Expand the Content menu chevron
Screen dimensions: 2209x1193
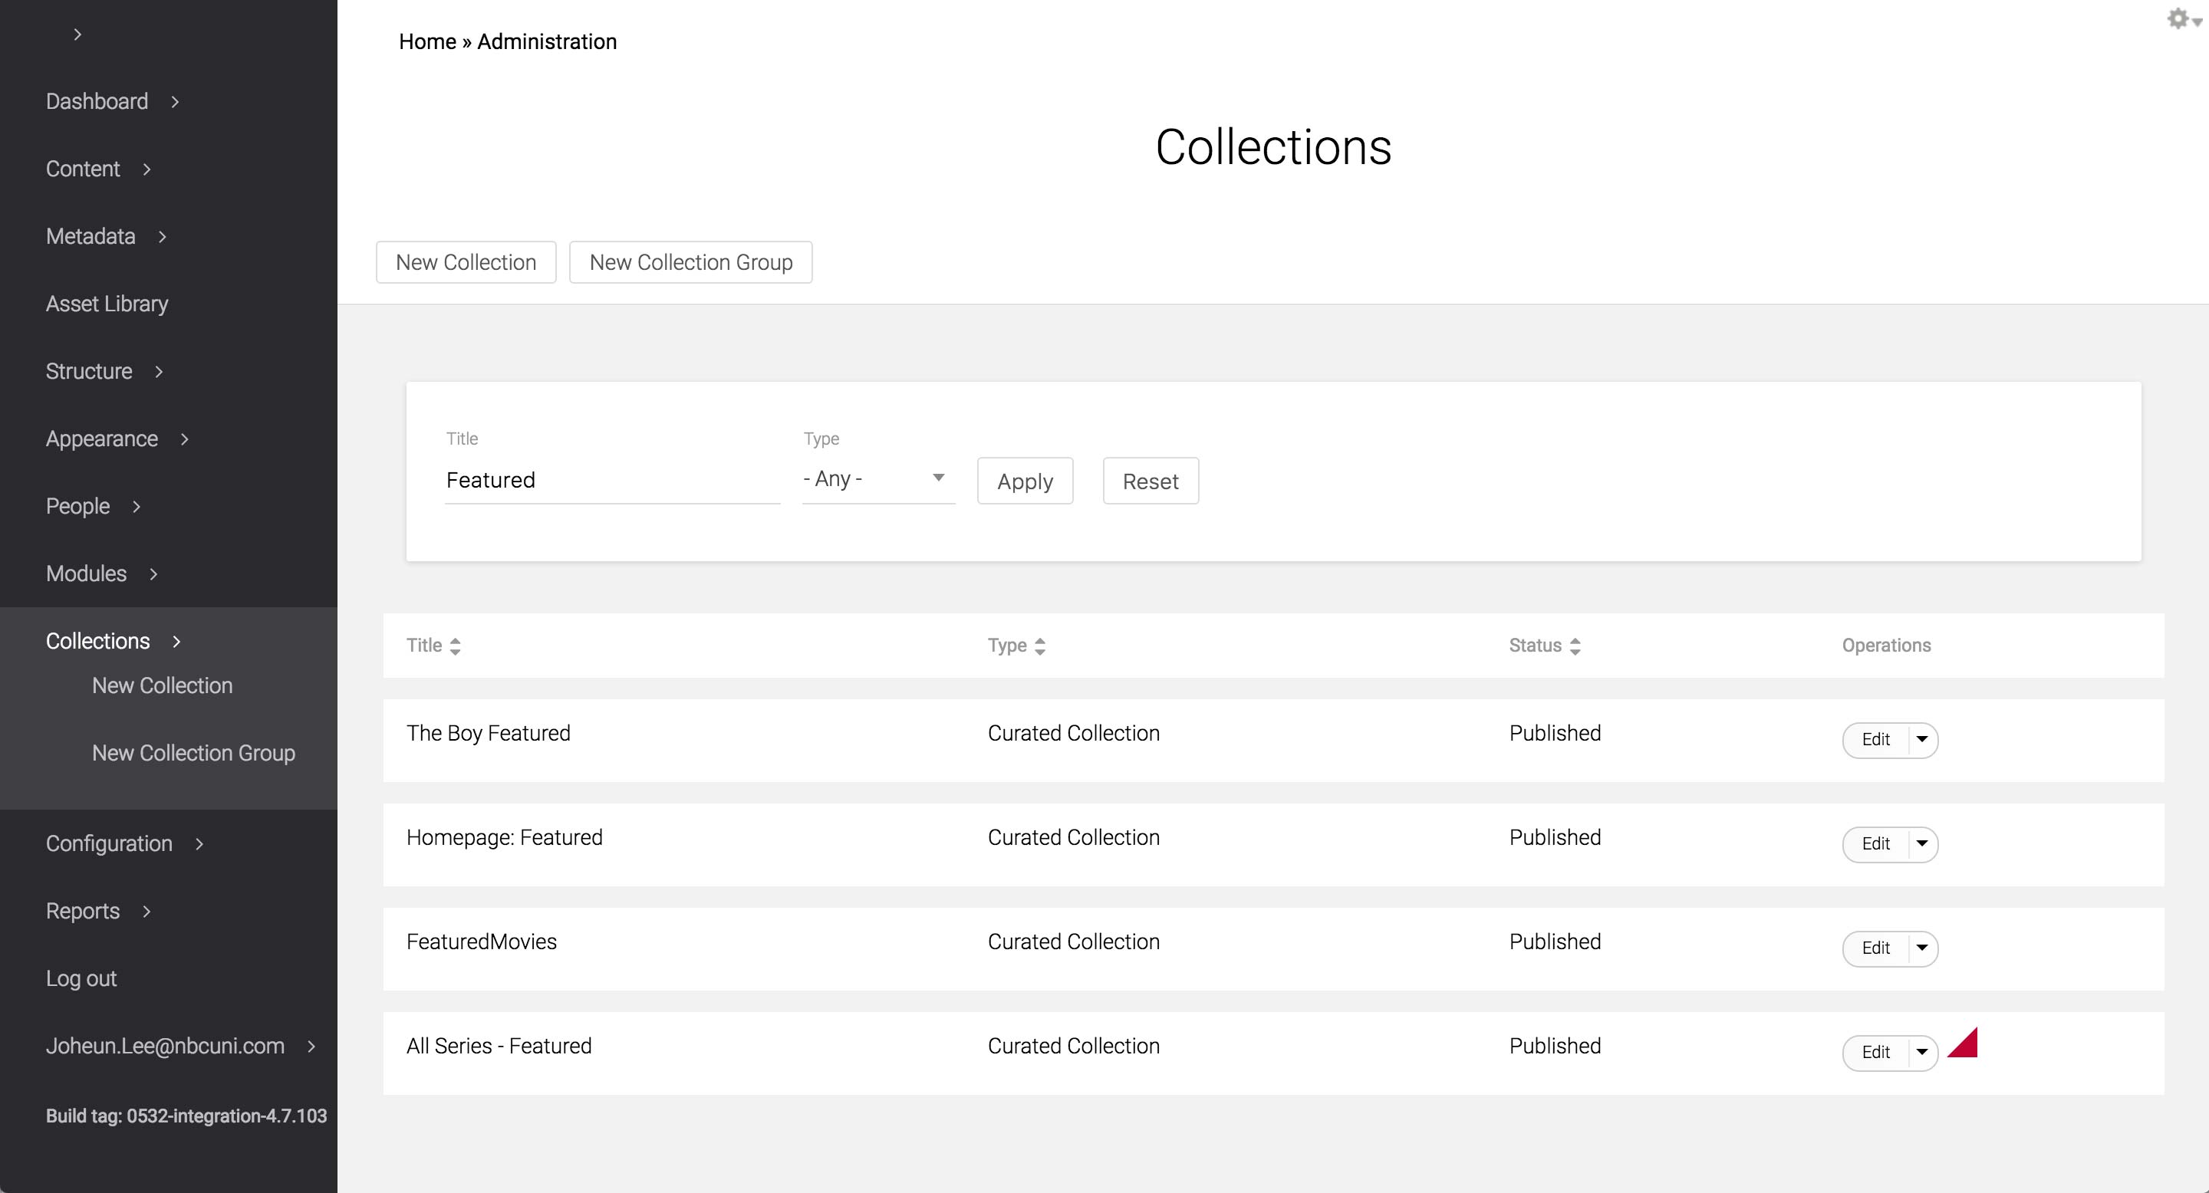[146, 169]
